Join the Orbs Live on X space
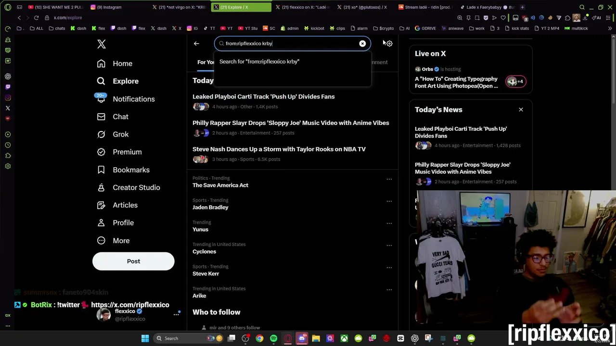Image resolution: width=616 pixels, height=346 pixels. point(456,83)
